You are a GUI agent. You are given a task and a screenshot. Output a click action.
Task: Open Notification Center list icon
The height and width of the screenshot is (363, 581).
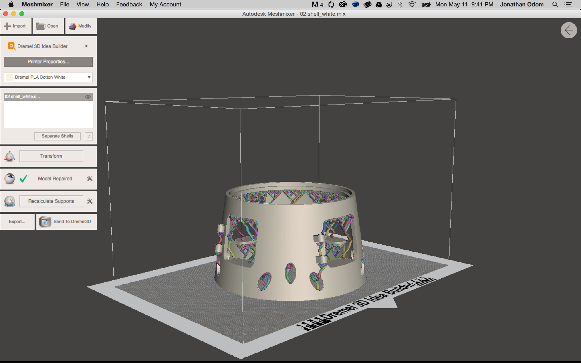click(568, 4)
